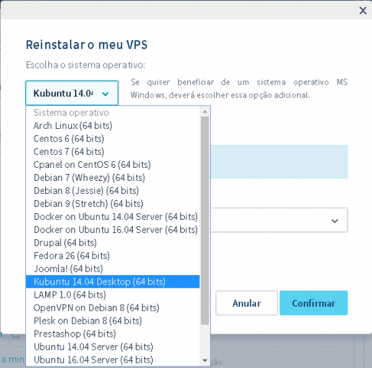Select the highlighted Kubuntu 14.04 Desktop entry
372x368 pixels.
[x=113, y=281]
